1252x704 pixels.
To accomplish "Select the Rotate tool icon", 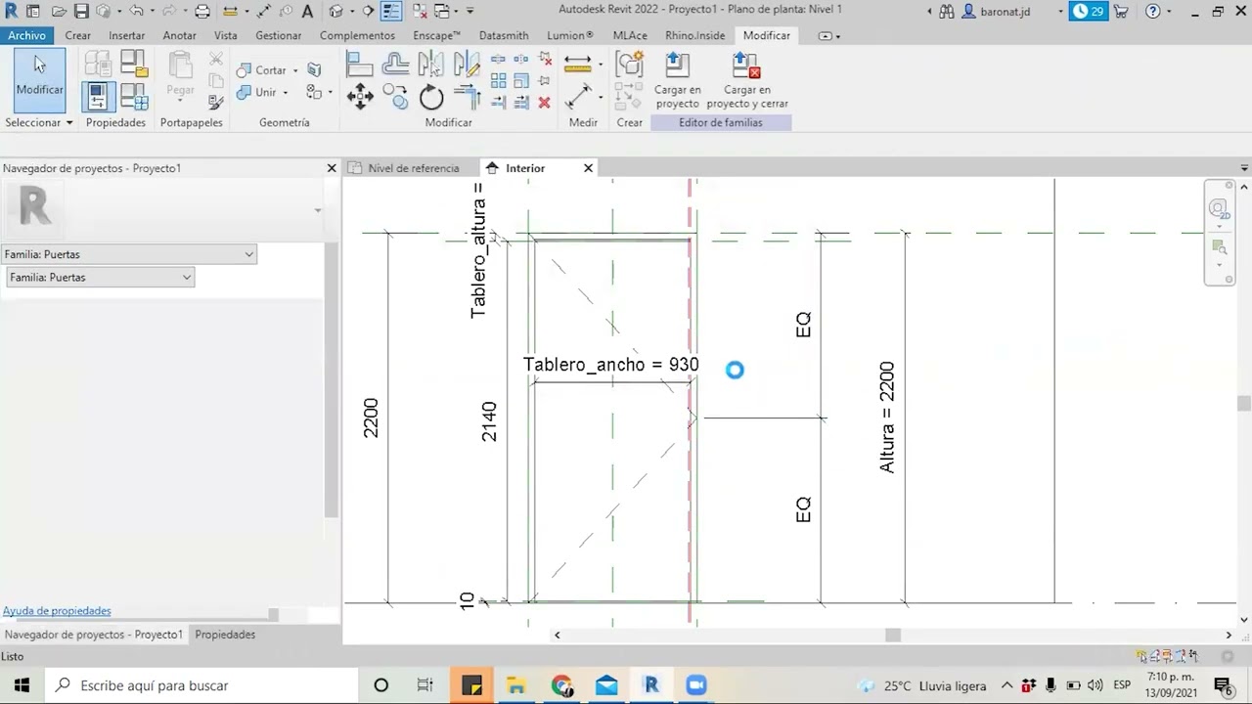I will coord(431,97).
